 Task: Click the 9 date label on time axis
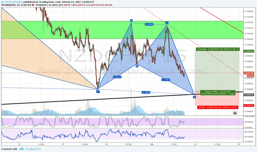(x=63, y=145)
